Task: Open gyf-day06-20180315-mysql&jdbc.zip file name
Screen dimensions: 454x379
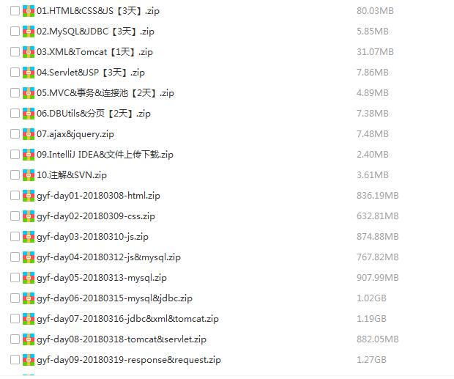Action: (114, 298)
